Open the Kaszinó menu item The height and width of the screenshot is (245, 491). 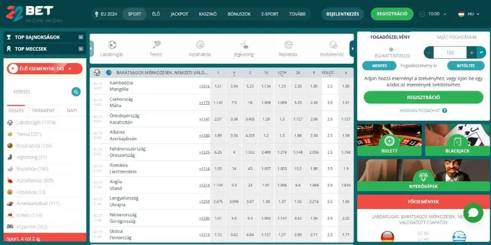pos(207,14)
